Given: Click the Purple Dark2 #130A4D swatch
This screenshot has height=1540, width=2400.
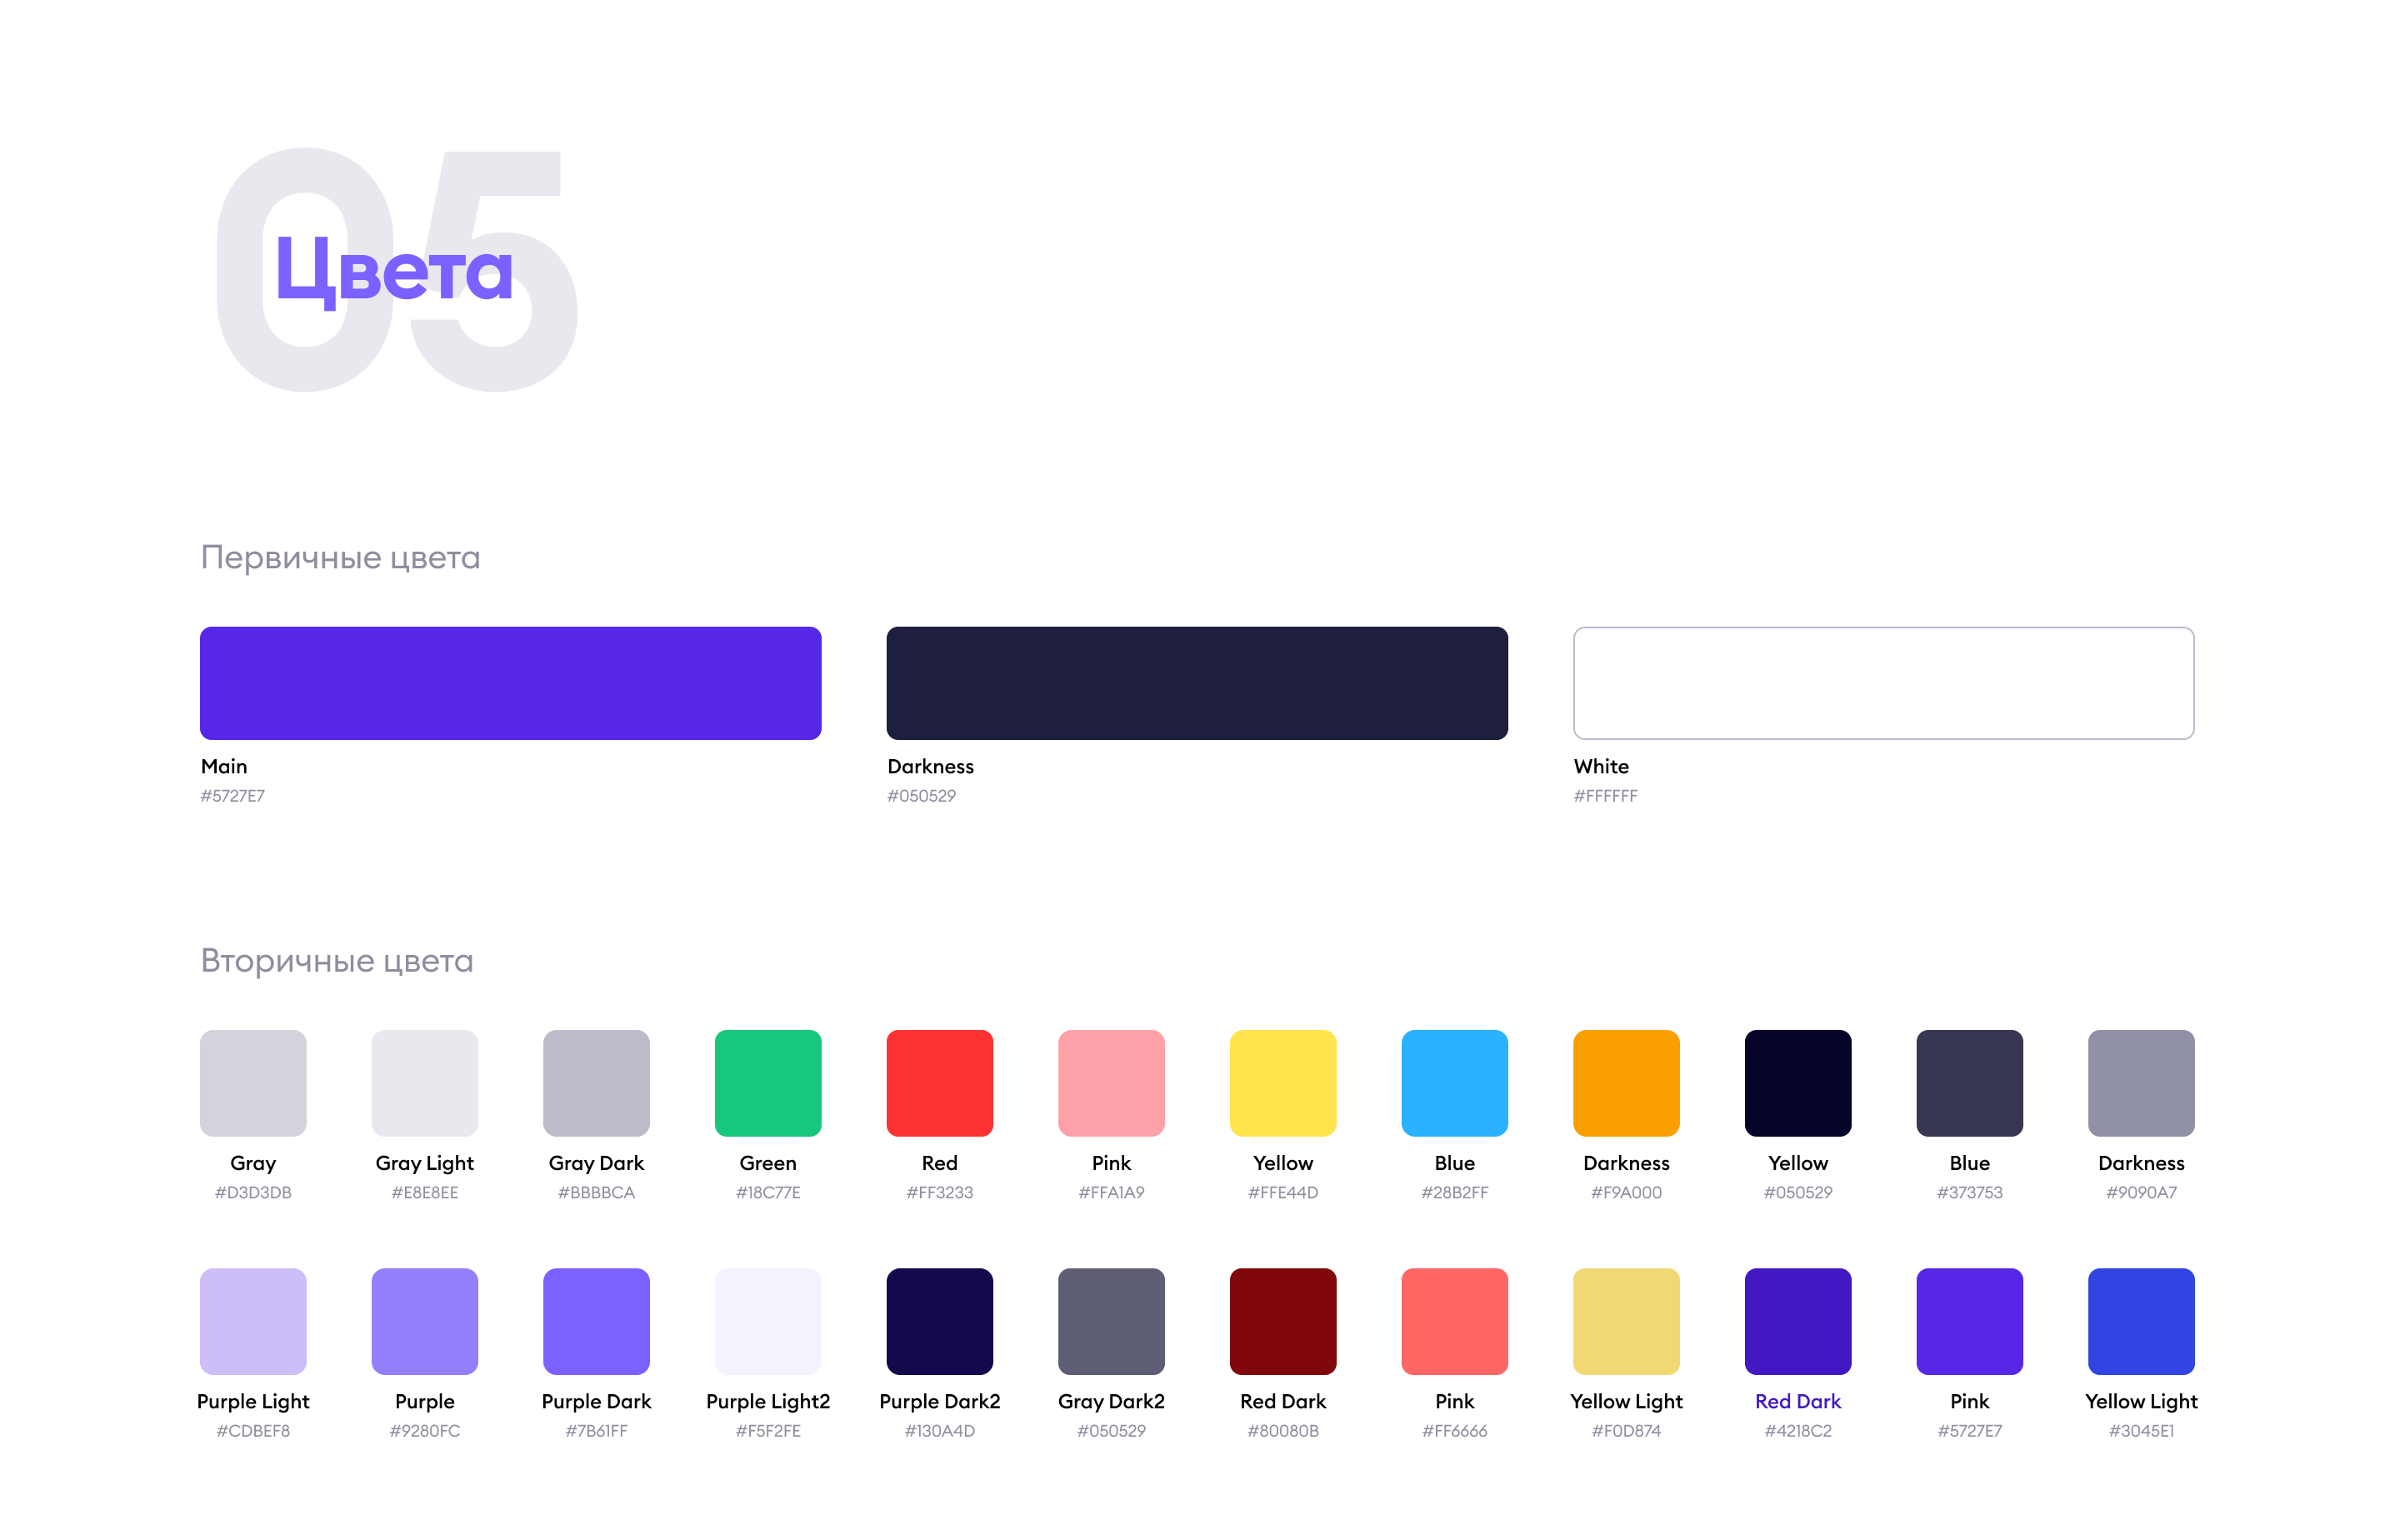Looking at the screenshot, I should 939,1321.
